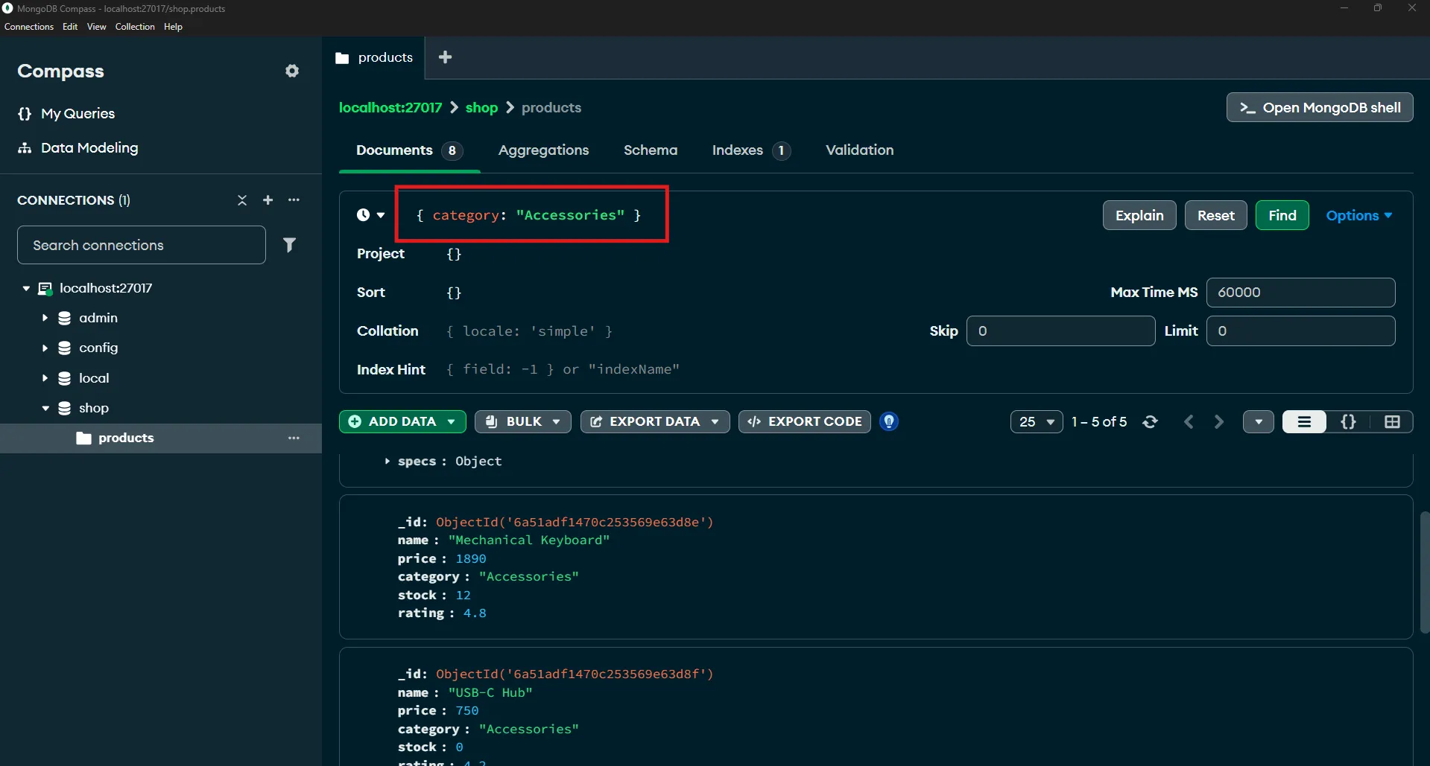1430x766 pixels.
Task: Open Connections more-options ellipsis
Action: (294, 200)
